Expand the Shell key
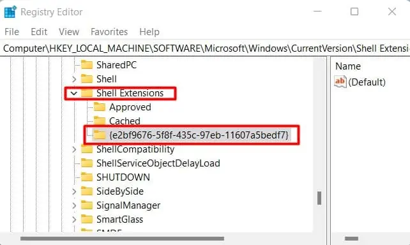The height and width of the screenshot is (245, 410). tap(74, 79)
